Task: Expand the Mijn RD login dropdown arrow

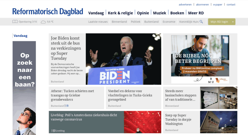Action: (x=233, y=22)
